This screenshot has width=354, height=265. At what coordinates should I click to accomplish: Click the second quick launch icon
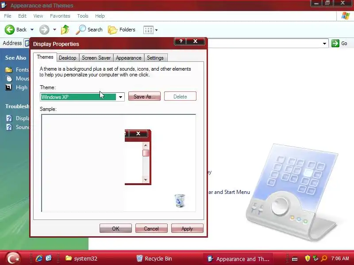(49, 258)
